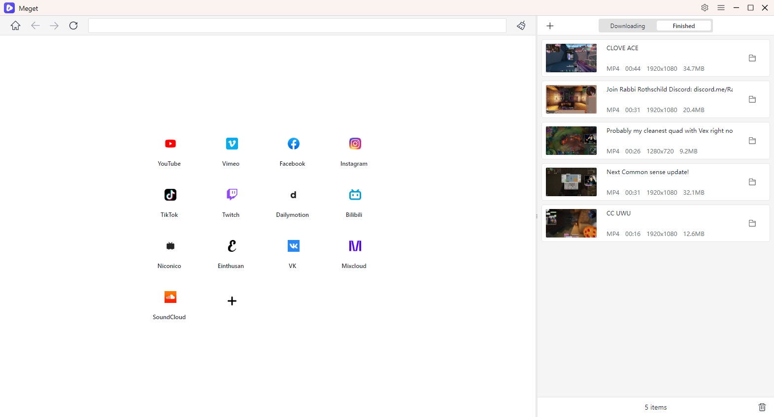
Task: Select the CLOVE ACE title text
Action: (622, 48)
